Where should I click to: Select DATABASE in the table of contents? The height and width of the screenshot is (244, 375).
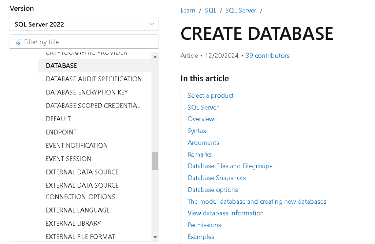[x=95, y=65]
